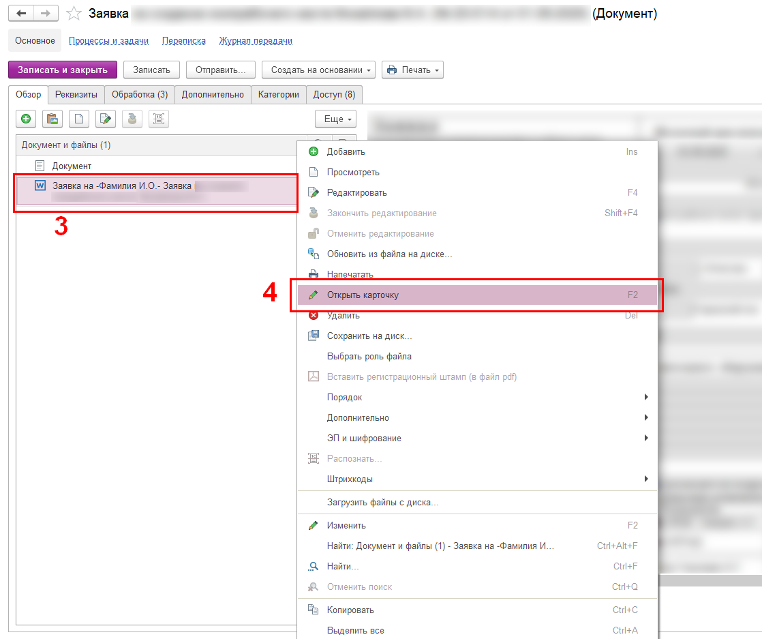Open the Еще dropdown menu
The width and height of the screenshot is (762, 639).
click(336, 119)
